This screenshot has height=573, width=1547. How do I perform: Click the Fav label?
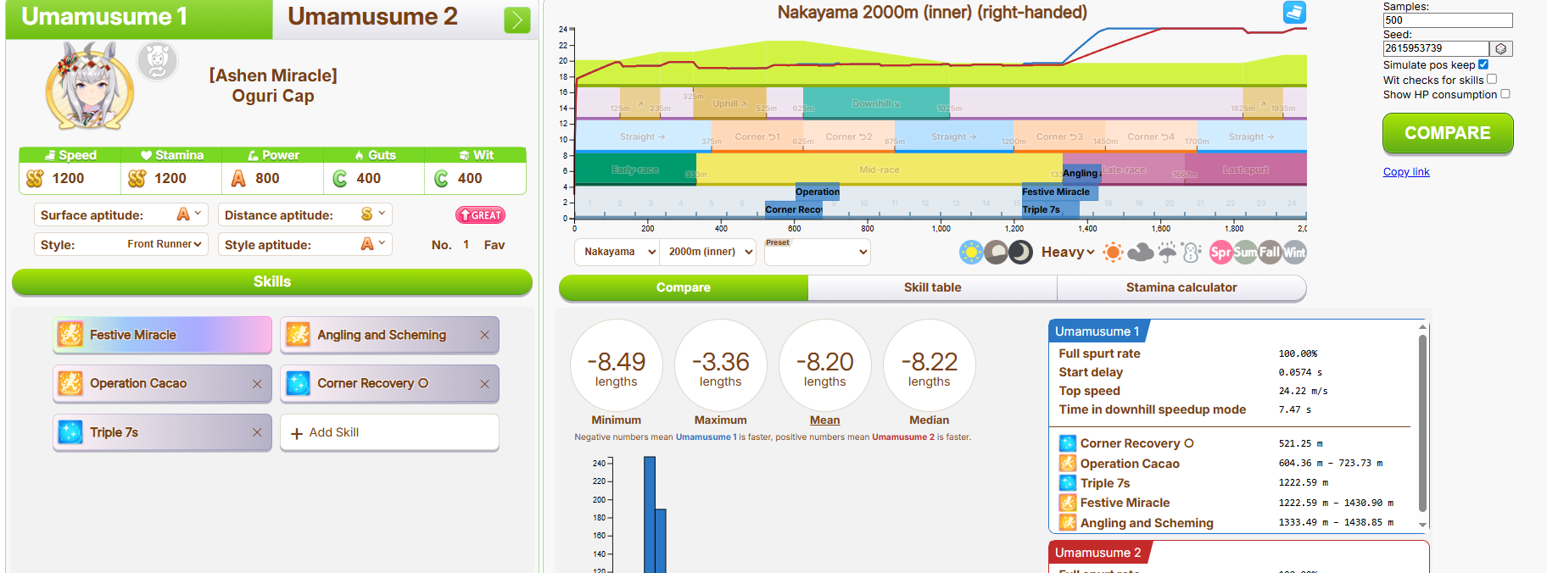(x=494, y=245)
